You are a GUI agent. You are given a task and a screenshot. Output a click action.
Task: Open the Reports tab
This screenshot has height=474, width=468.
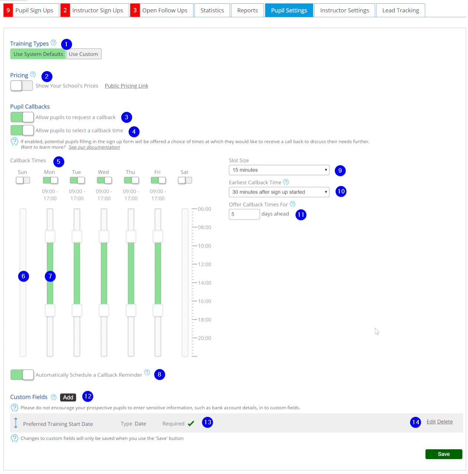pos(247,10)
